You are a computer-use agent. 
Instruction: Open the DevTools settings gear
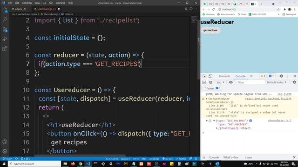tap(281, 76)
